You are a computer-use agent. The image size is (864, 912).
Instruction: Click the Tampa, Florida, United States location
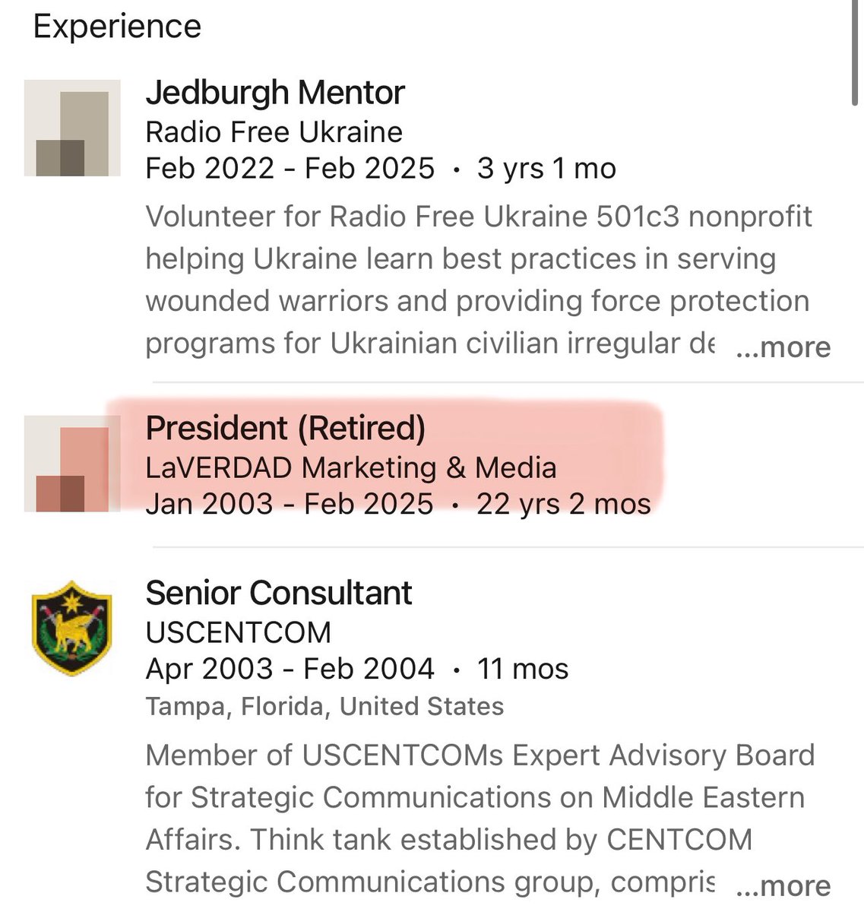324,706
